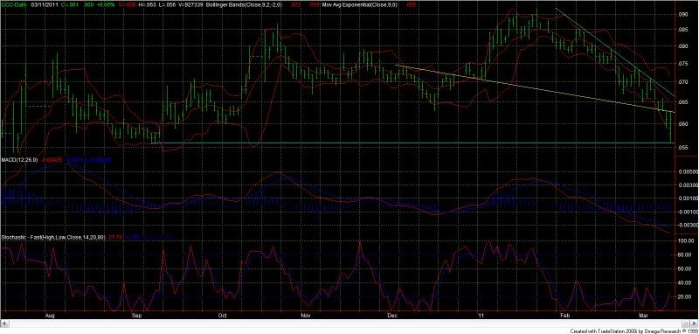Click the 100.00 stochastic scale label
Image resolution: width=699 pixels, height=334 pixels.
(x=684, y=240)
